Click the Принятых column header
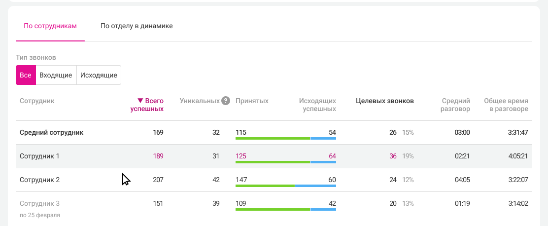548x226 pixels. click(x=252, y=101)
